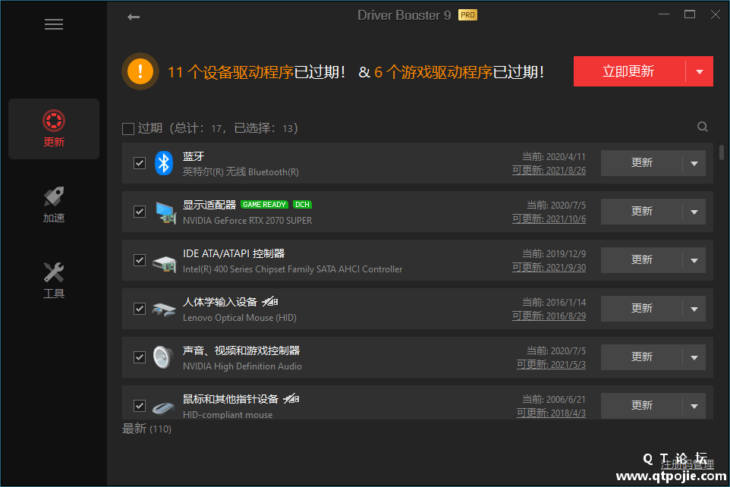The height and width of the screenshot is (487, 730).
Task: Uncheck the IDE ATA/ATAPI 控制器 checkbox
Action: click(x=139, y=259)
